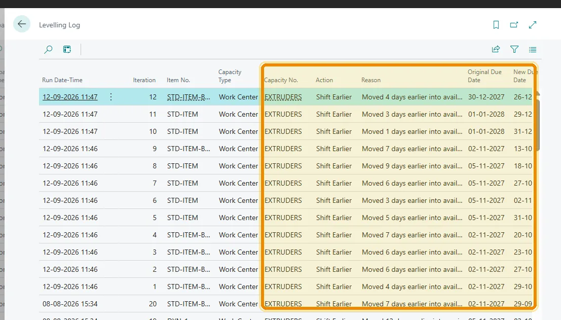Click new due date 29-09 cell
The width and height of the screenshot is (561, 320).
522,304
